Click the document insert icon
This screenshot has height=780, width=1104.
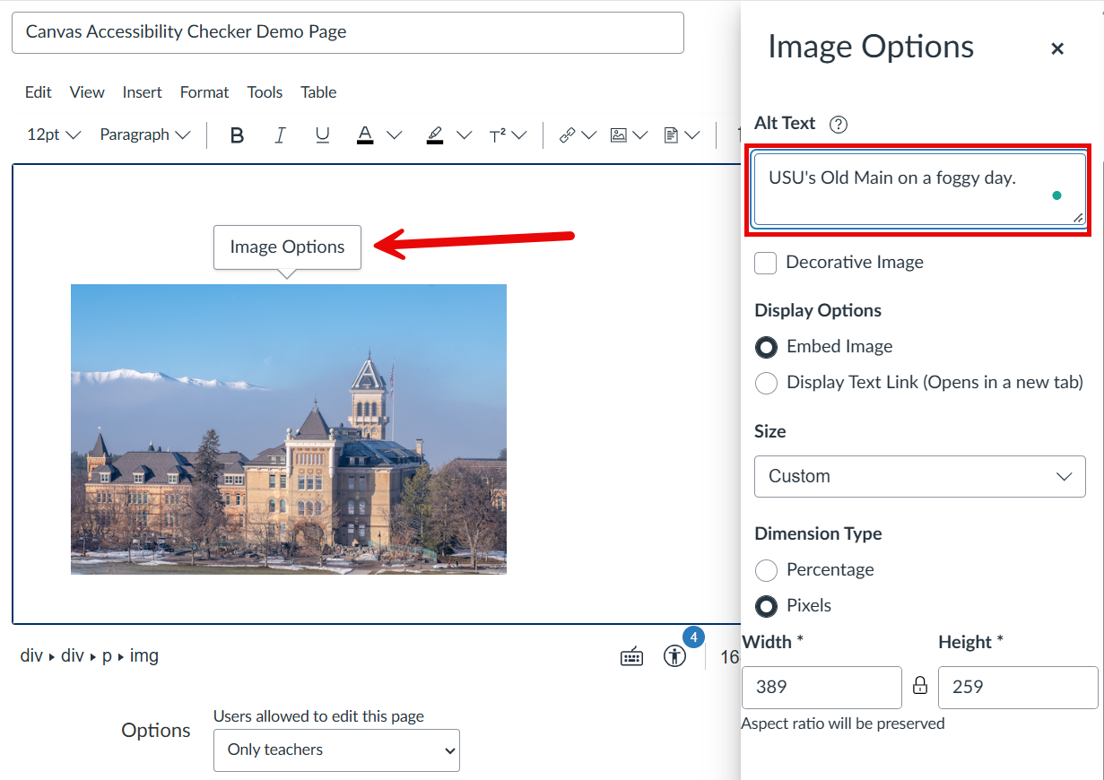(670, 135)
